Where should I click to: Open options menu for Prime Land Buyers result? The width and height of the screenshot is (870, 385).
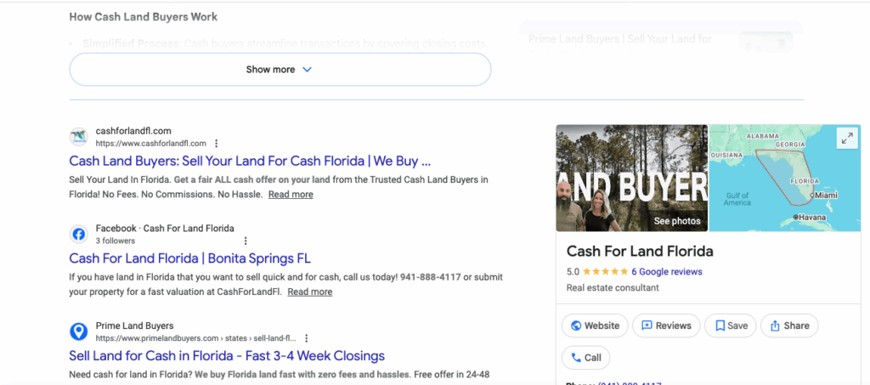click(306, 338)
